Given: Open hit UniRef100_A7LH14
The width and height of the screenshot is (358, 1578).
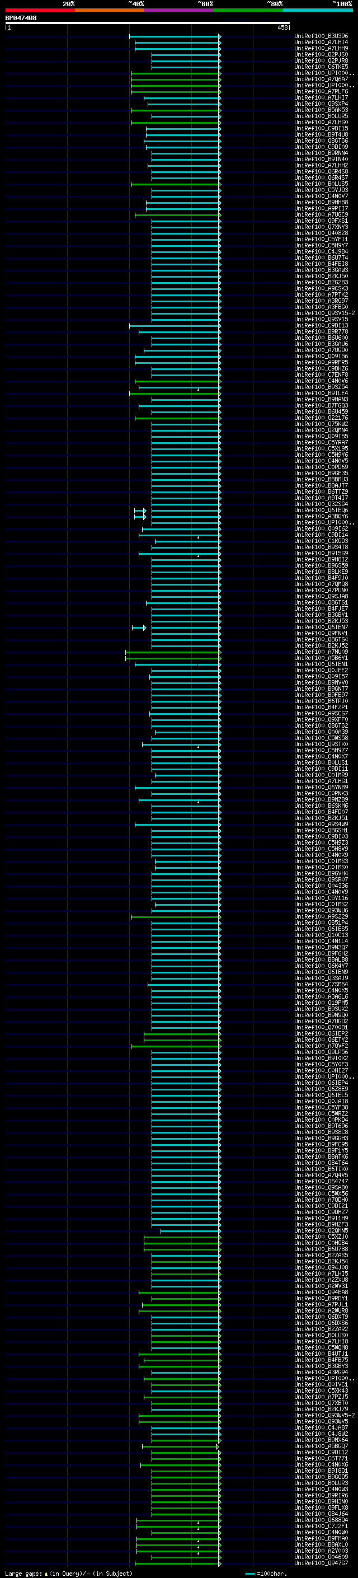Looking at the screenshot, I should point(321,43).
